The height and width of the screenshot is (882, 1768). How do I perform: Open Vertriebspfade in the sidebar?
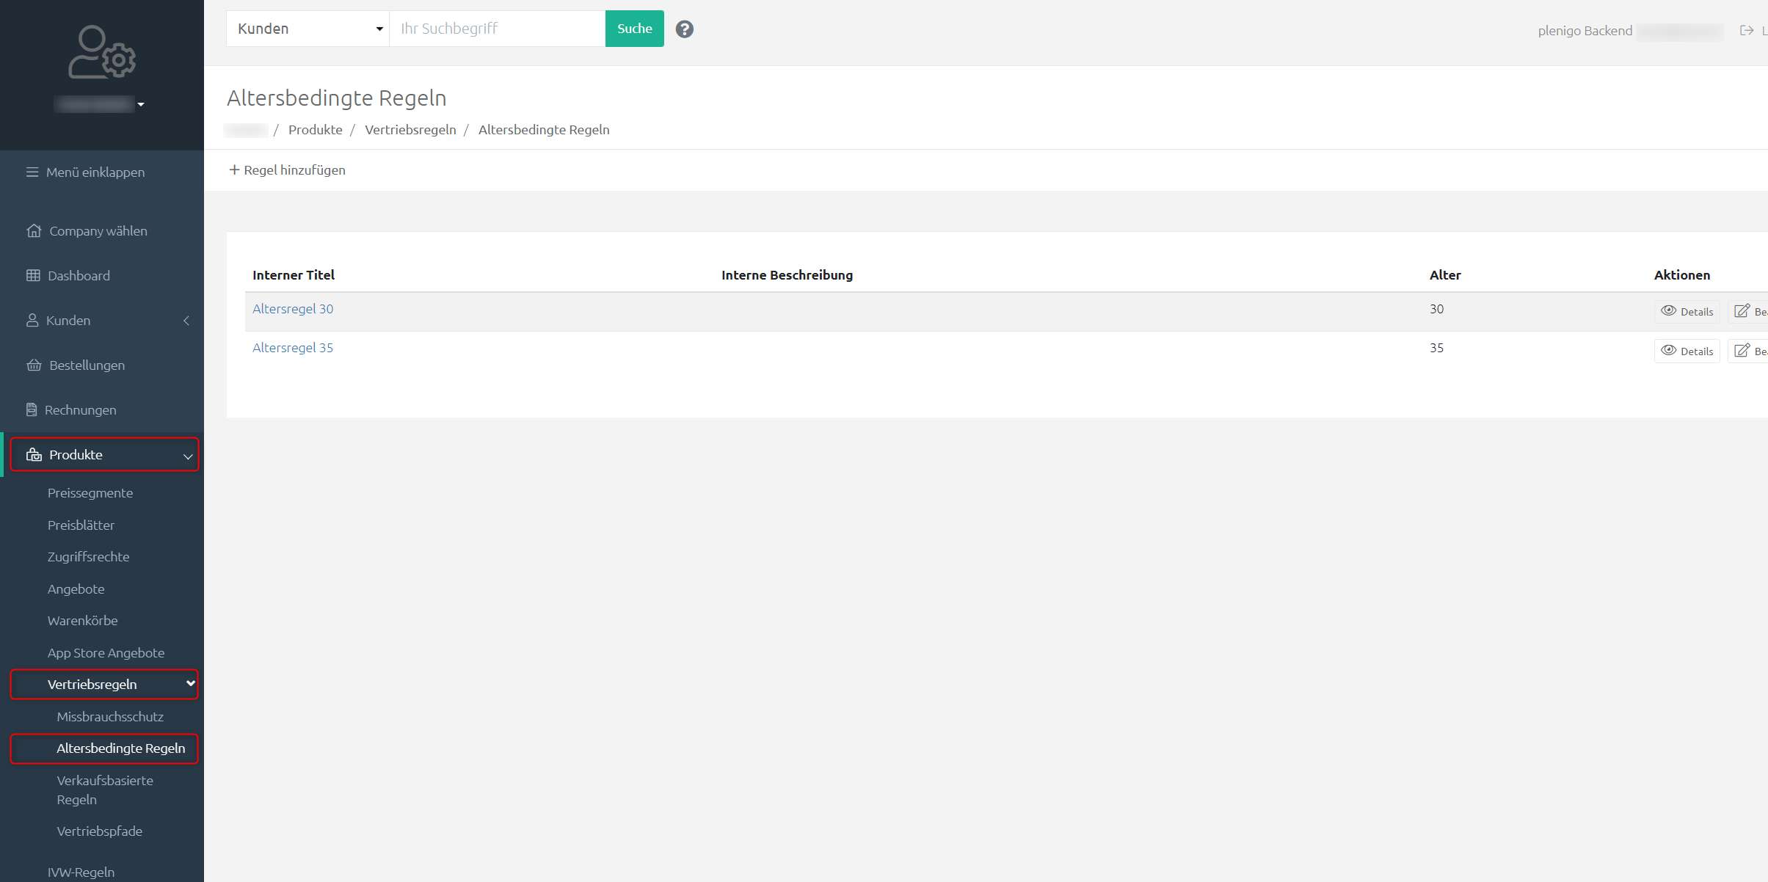(x=99, y=831)
